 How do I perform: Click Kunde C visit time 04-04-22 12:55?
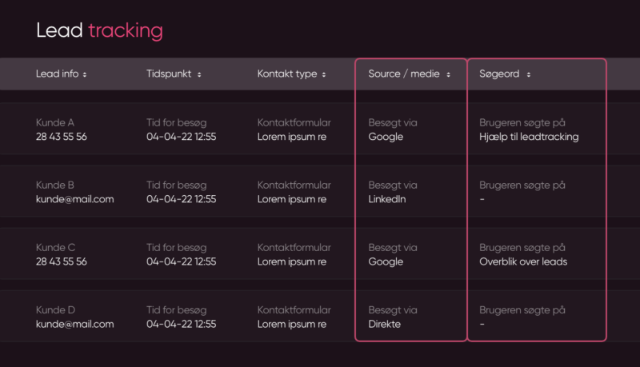pos(182,261)
